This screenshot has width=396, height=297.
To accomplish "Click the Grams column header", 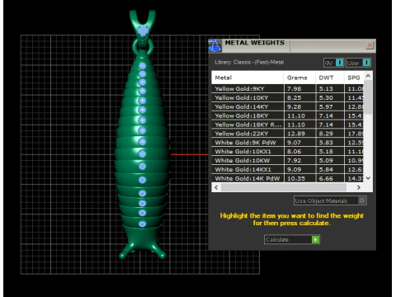I will 299,78.
